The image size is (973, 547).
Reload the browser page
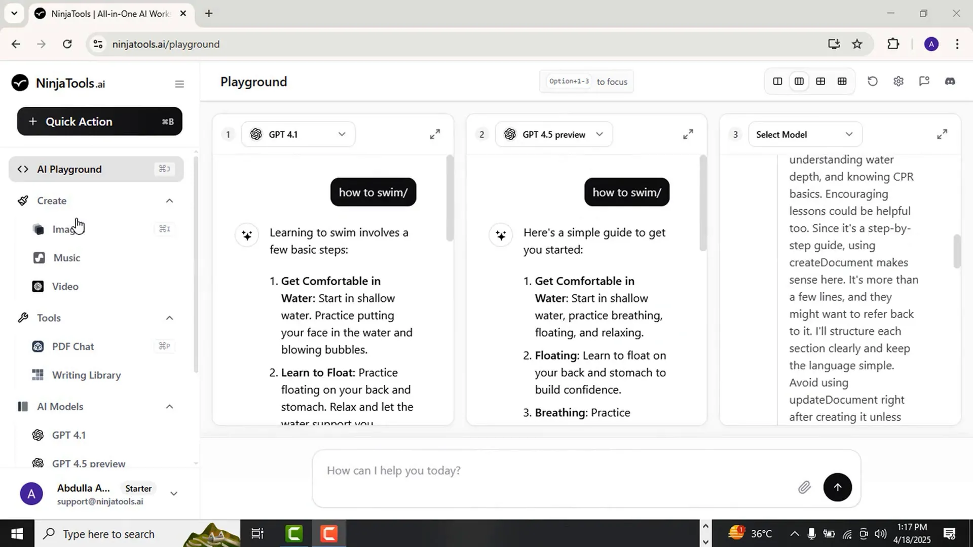point(67,44)
